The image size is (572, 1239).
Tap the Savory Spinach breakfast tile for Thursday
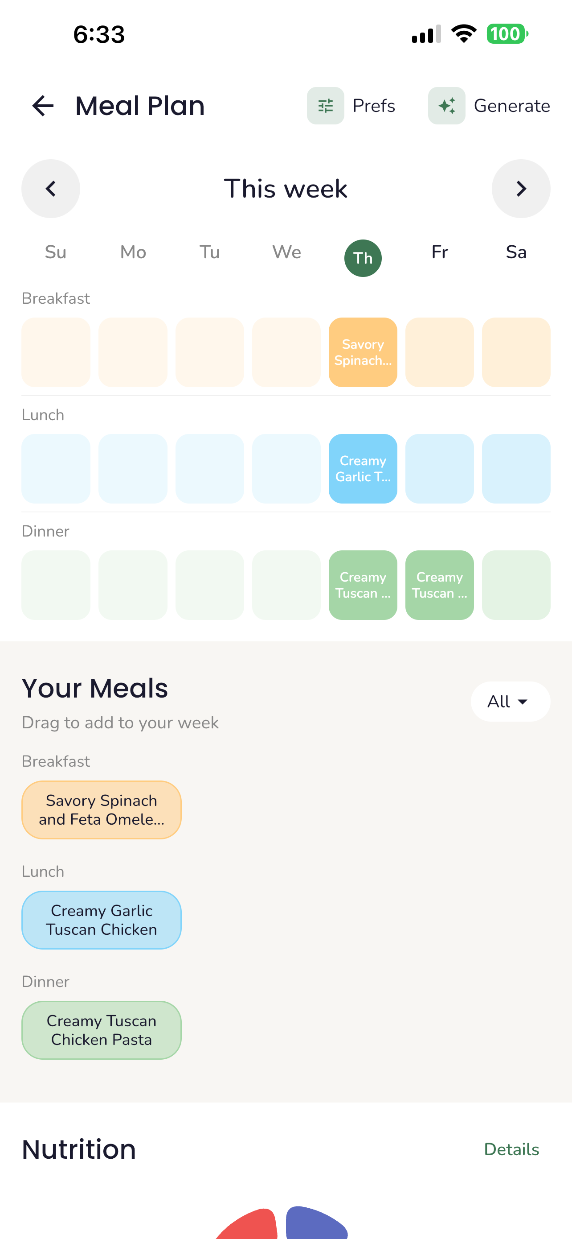(363, 352)
